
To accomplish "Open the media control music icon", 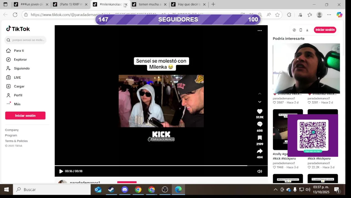I will coord(300,15).
